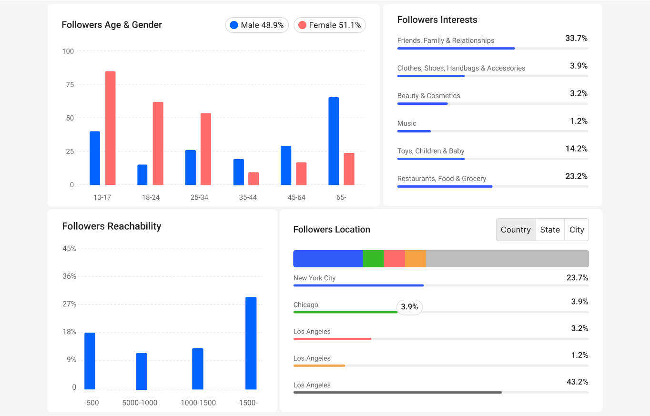Viewport: 650px width, 416px height.
Task: Click the Beauty & Cosmetics label
Action: click(429, 96)
